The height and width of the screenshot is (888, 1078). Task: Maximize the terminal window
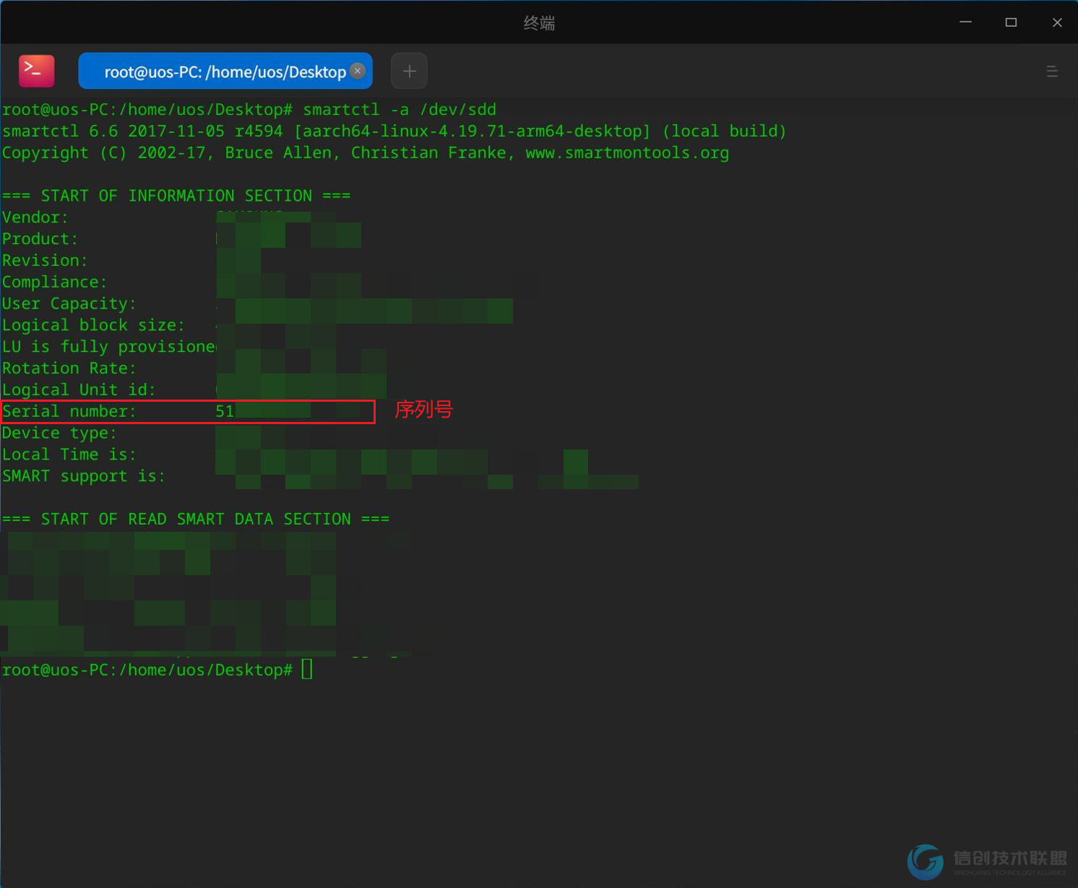(1011, 22)
